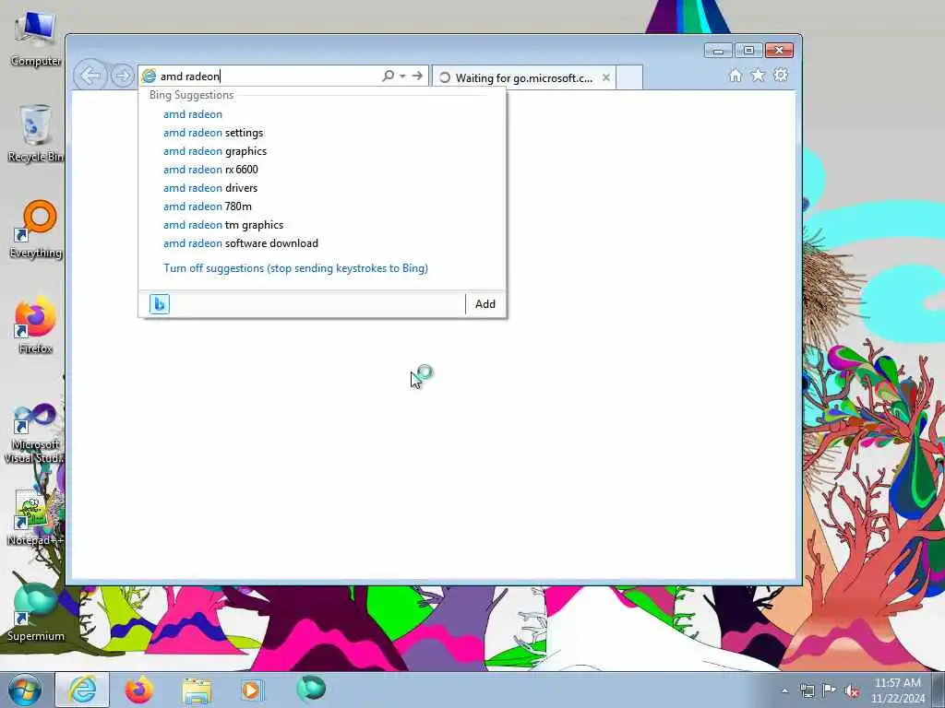
Task: Close the Internet Explorer window
Action: tap(779, 51)
